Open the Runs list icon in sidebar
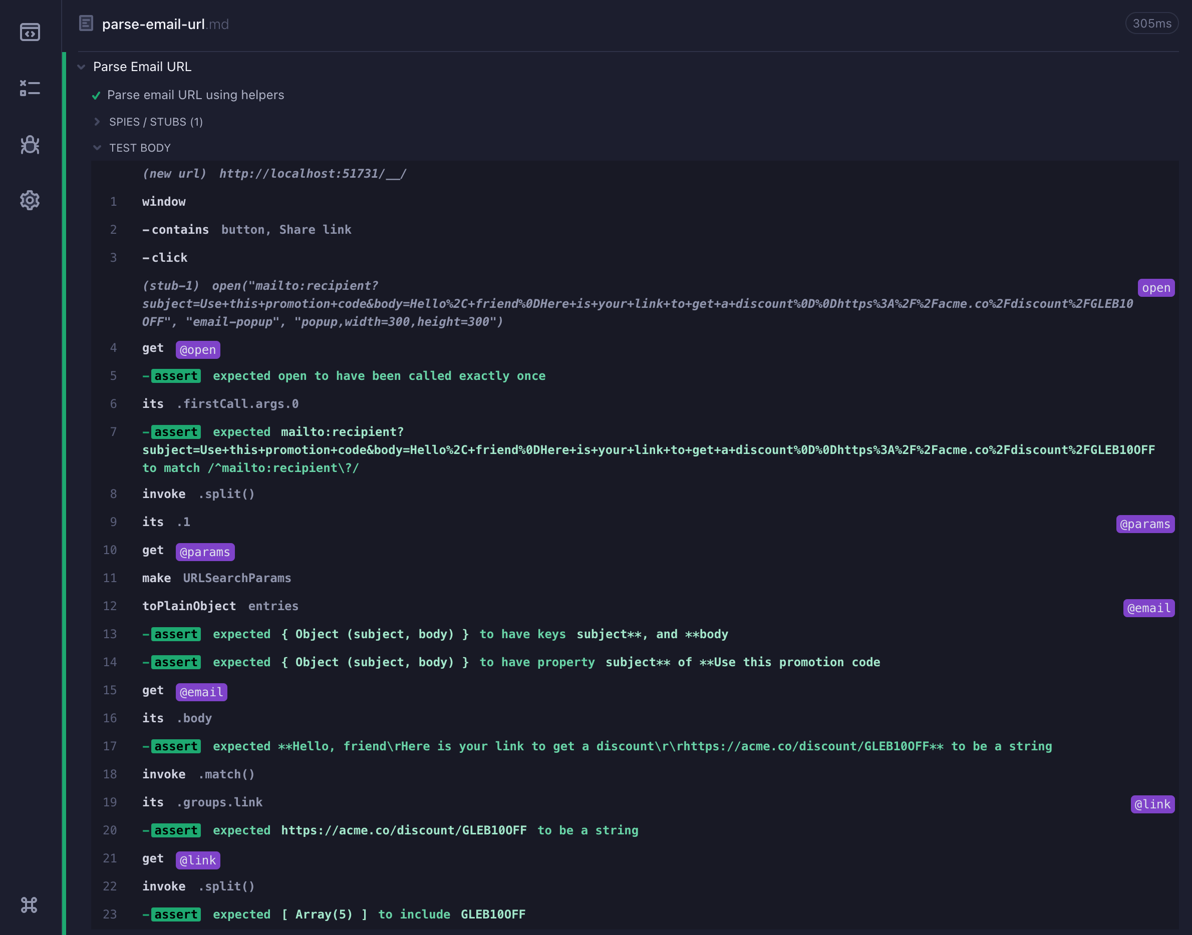Image resolution: width=1192 pixels, height=935 pixels. [x=30, y=88]
